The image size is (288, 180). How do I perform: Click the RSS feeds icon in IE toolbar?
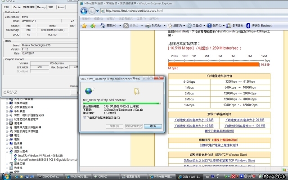[126, 26]
